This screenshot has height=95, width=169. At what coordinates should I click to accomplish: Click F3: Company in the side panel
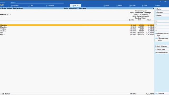pos(162,12)
